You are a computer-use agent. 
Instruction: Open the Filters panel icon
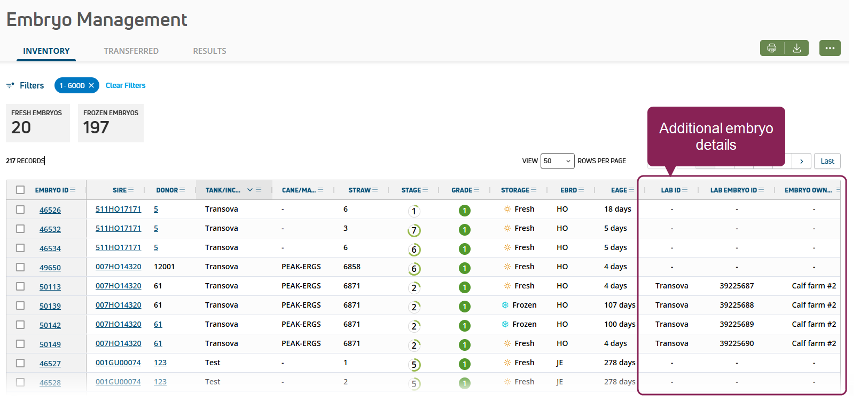[x=10, y=85]
